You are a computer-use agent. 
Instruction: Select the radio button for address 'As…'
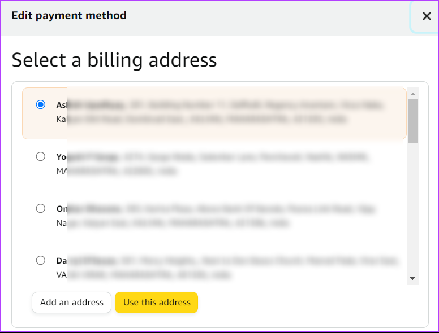(41, 104)
